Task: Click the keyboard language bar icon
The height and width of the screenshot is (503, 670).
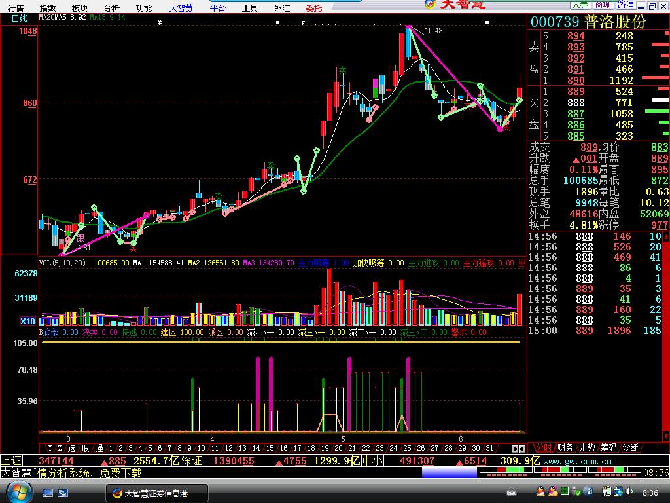Action: (511, 493)
